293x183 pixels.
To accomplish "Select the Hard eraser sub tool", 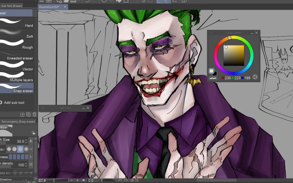I will tap(17, 22).
